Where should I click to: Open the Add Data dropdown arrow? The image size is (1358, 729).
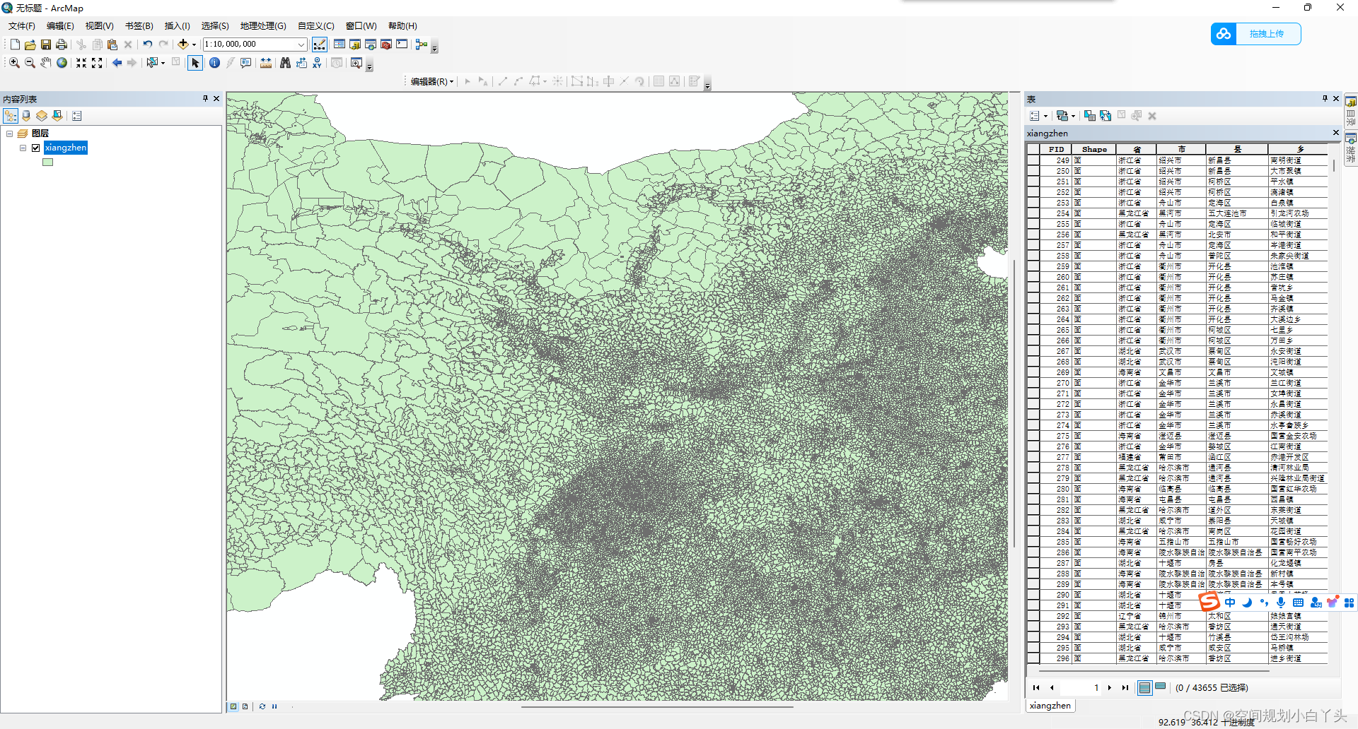pos(194,45)
